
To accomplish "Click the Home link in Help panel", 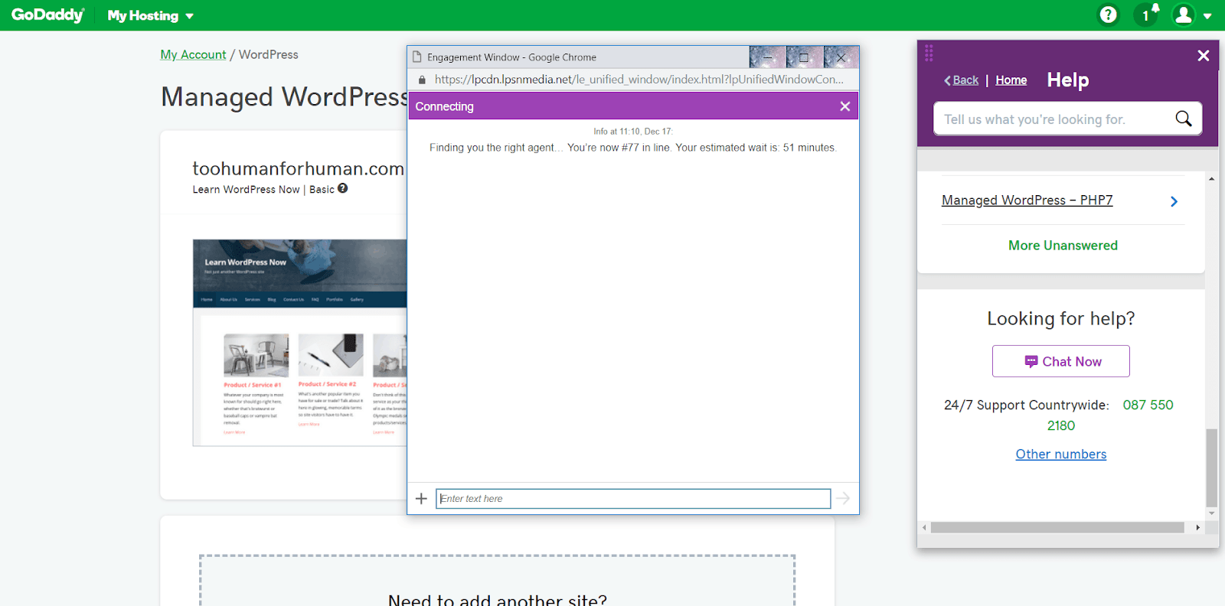I will click(x=1011, y=80).
